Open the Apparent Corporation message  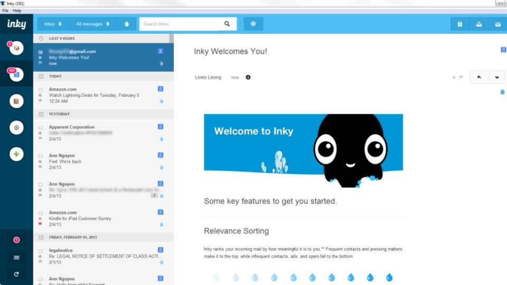point(104,133)
